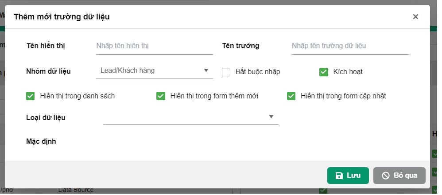The image size is (442, 195).
Task: Toggle Hiển thị trong form cập nhật checkbox
Action: click(291, 96)
